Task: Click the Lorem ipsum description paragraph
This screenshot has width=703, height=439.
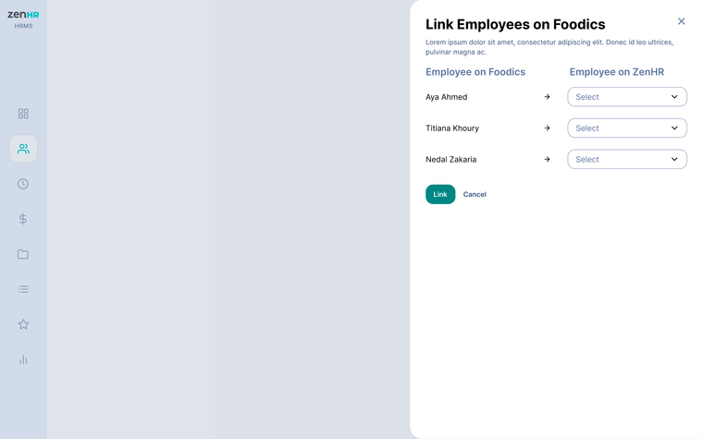Action: pos(549,47)
